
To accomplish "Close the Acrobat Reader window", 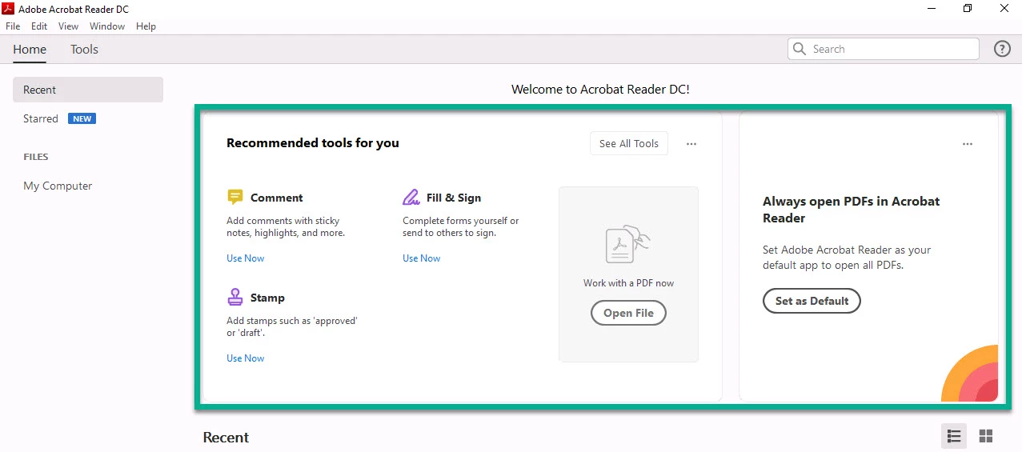I will (x=1004, y=9).
